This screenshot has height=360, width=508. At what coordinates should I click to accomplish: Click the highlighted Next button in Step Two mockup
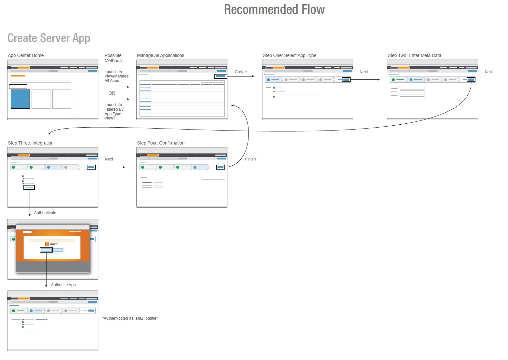tap(471, 80)
